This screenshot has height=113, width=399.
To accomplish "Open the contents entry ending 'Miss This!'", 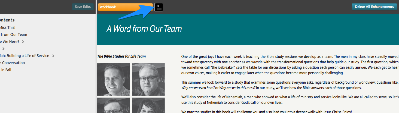I will [x=8, y=27].
